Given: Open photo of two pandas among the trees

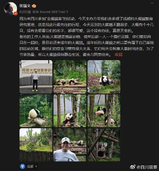Looking at the screenshot, I should [x=104, y=111].
